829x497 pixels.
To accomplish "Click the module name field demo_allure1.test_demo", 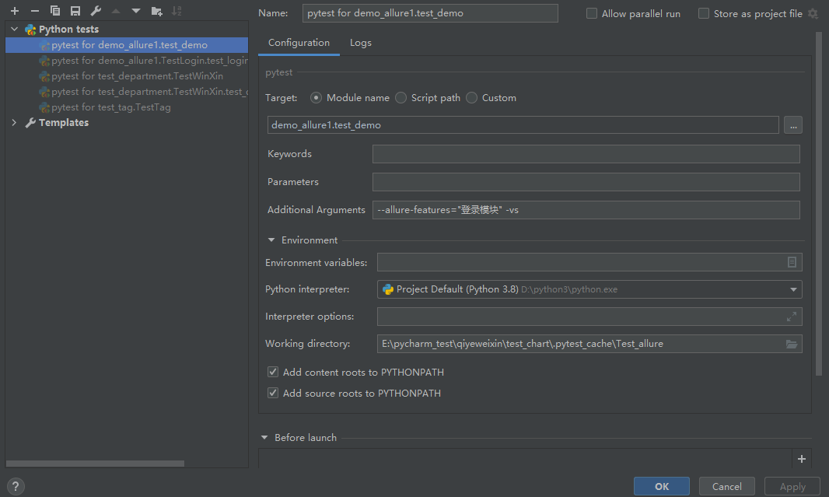I will point(523,125).
